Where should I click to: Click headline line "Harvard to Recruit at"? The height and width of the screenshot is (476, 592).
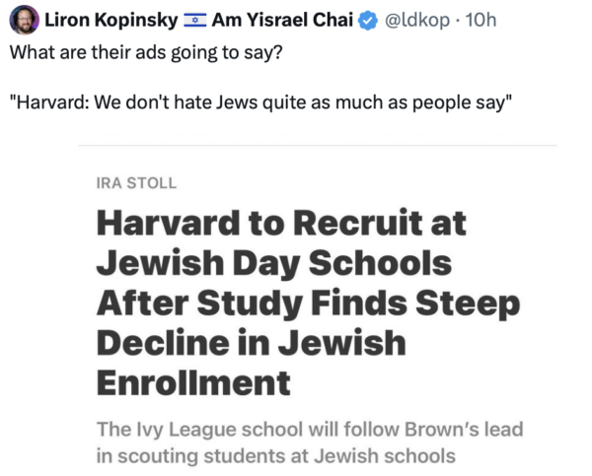point(280,226)
